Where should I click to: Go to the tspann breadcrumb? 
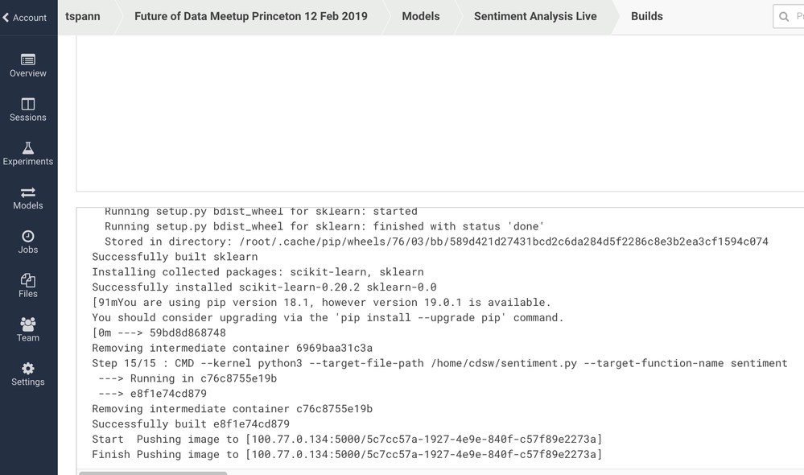click(83, 16)
